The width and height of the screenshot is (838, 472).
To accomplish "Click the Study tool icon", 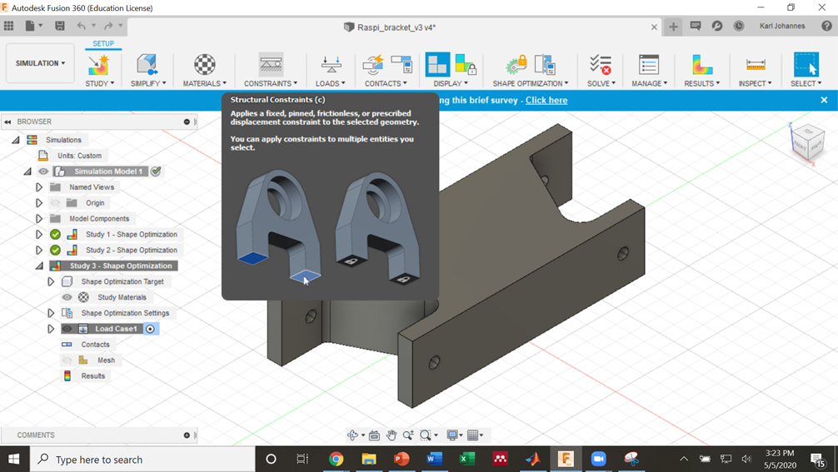I will point(99,65).
